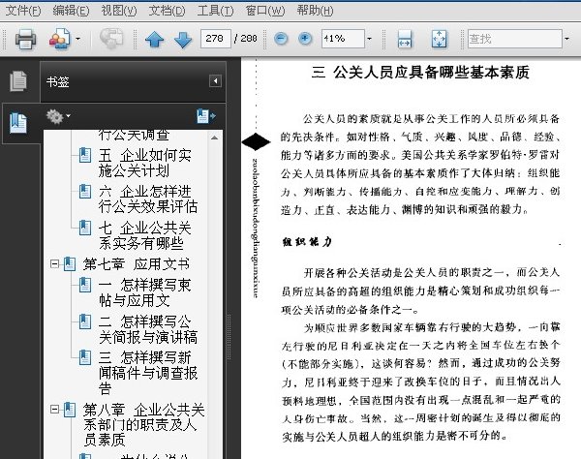Open bookmark 二 怎样撰写公关简报与演讲稿
This screenshot has height=459, width=581.
(x=147, y=329)
